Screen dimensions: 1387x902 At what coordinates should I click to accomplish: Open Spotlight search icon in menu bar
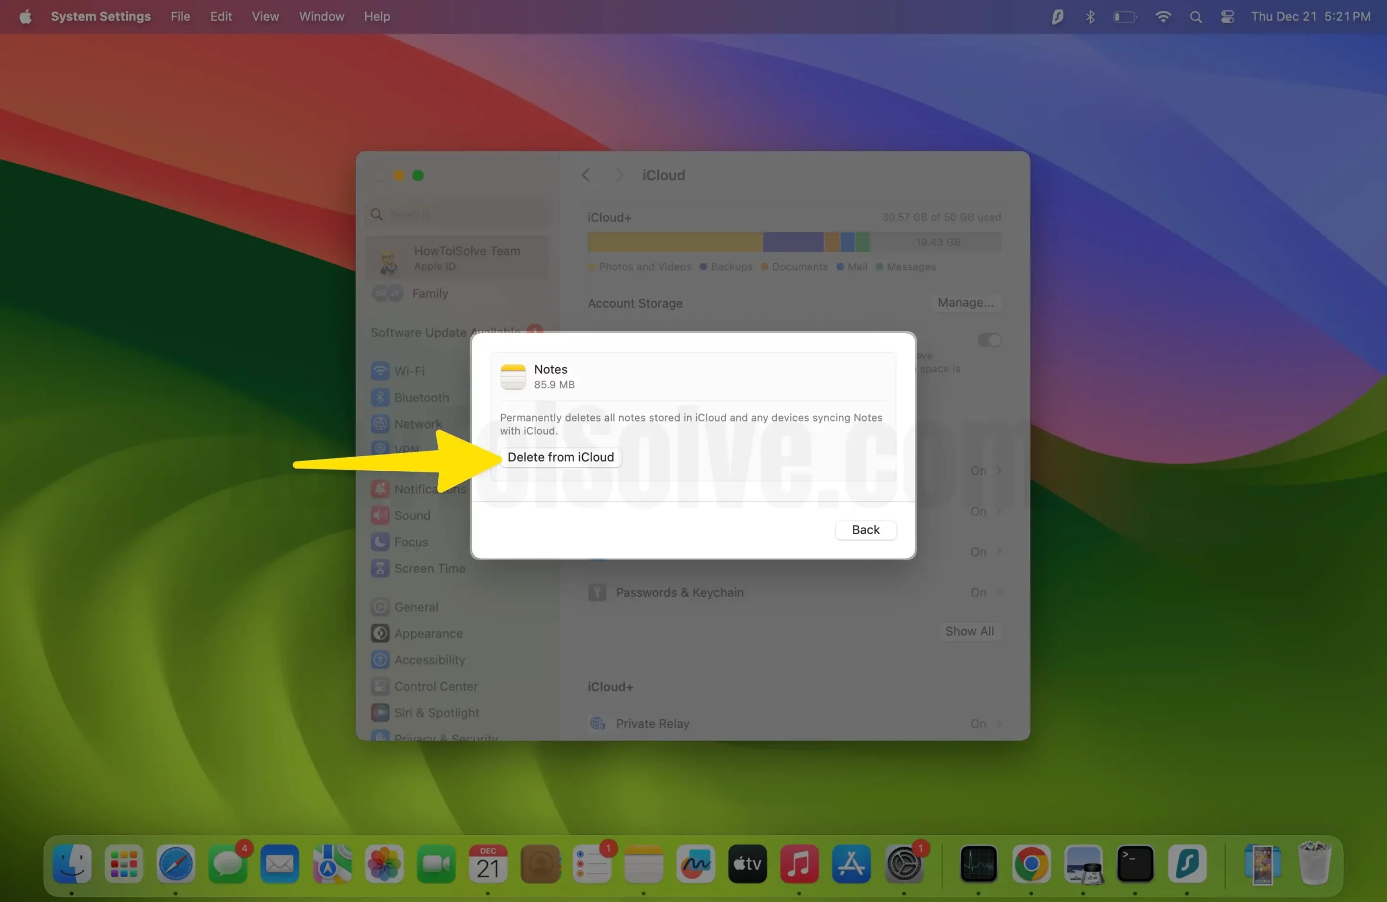coord(1195,17)
